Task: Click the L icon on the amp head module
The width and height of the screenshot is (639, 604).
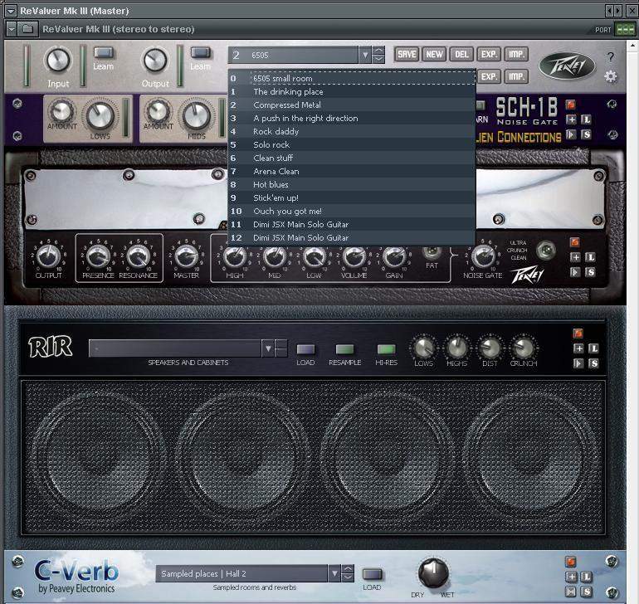Action: point(590,257)
